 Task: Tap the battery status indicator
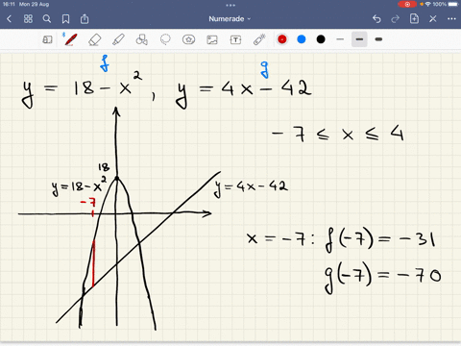[x=453, y=4]
